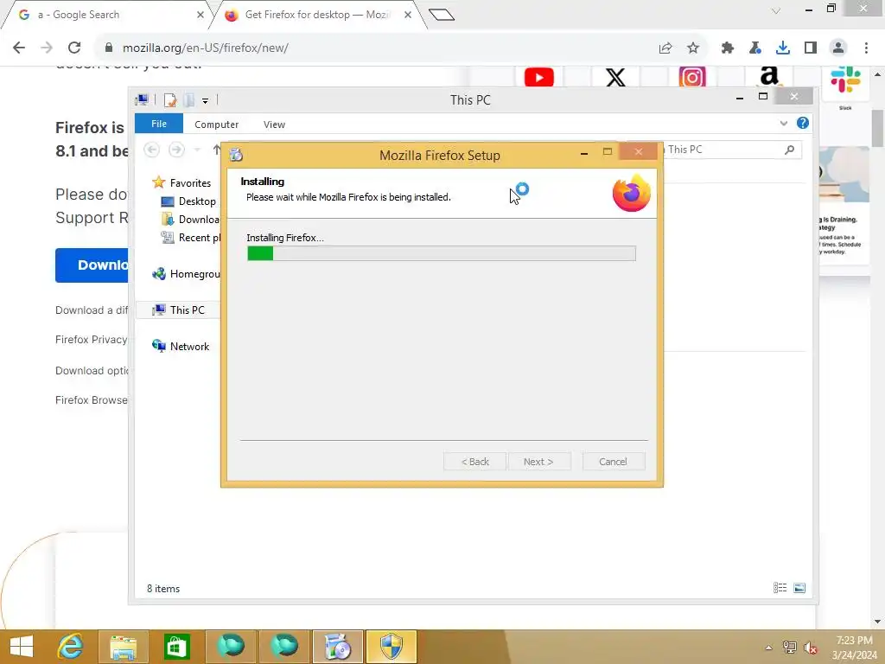Open the File tab in This PC

[x=159, y=124]
